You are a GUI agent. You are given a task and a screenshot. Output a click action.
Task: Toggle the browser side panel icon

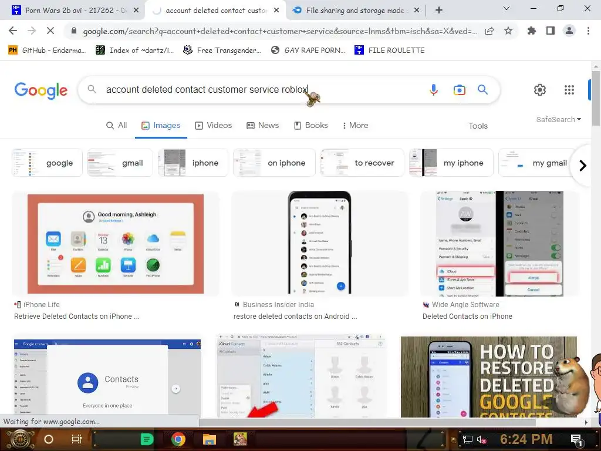pos(551,31)
